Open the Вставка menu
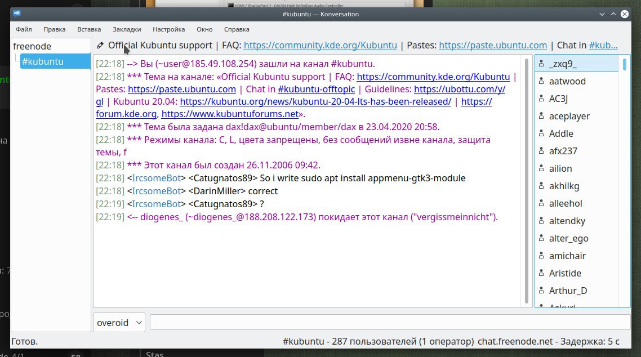Viewport: 641px width, 357px height. coord(89,29)
